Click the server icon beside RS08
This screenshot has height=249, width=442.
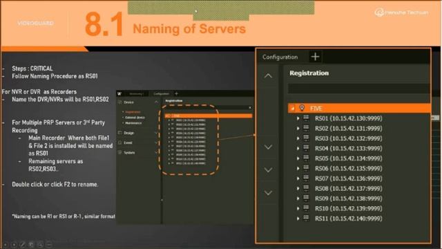306,188
